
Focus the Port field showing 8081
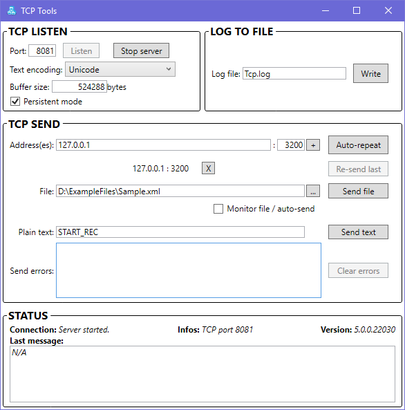click(x=42, y=50)
